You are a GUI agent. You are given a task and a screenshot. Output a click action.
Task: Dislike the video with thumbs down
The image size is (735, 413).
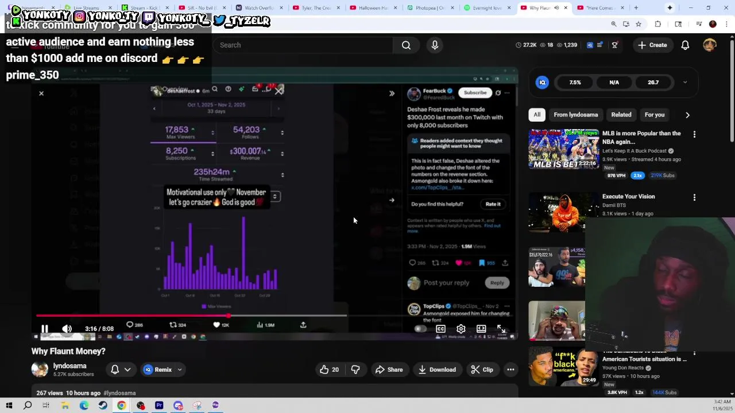355,370
